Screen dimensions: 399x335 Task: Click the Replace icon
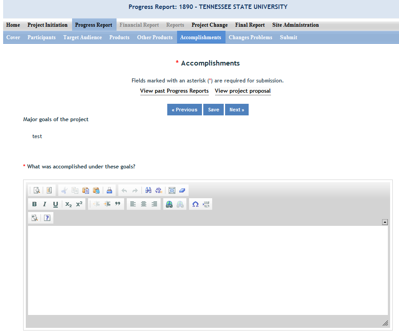pos(159,190)
